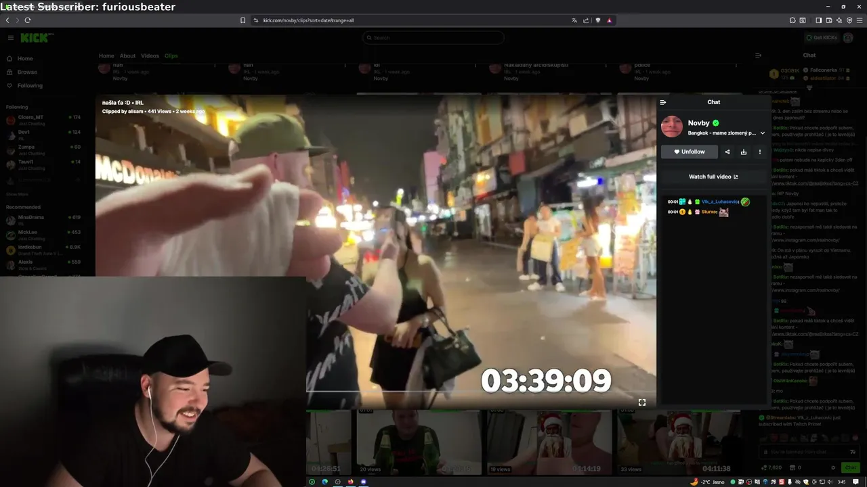
Task: Open Cicero_MT channel in Following list
Action: [44, 120]
